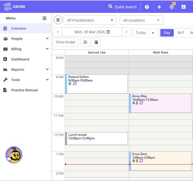
Task: Open the chart report icon in header
Action: 183,7
